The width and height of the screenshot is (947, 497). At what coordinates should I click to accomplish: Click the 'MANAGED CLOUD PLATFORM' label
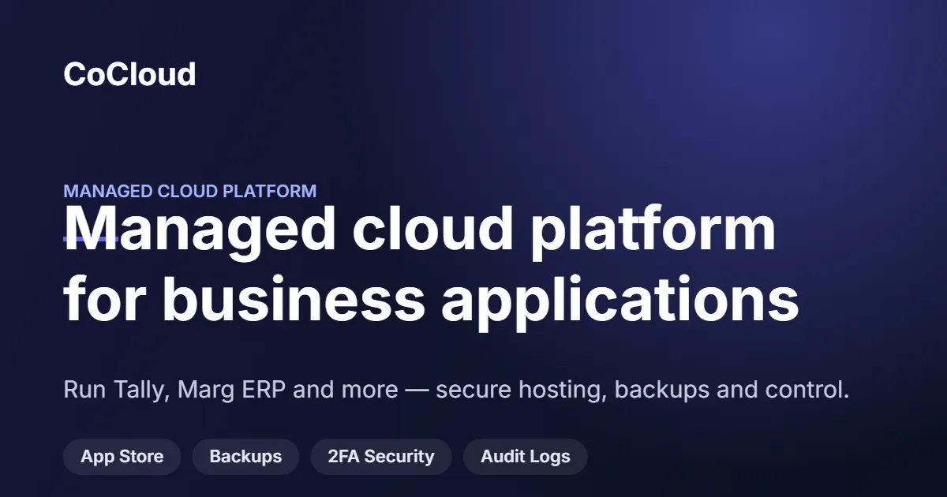[190, 191]
